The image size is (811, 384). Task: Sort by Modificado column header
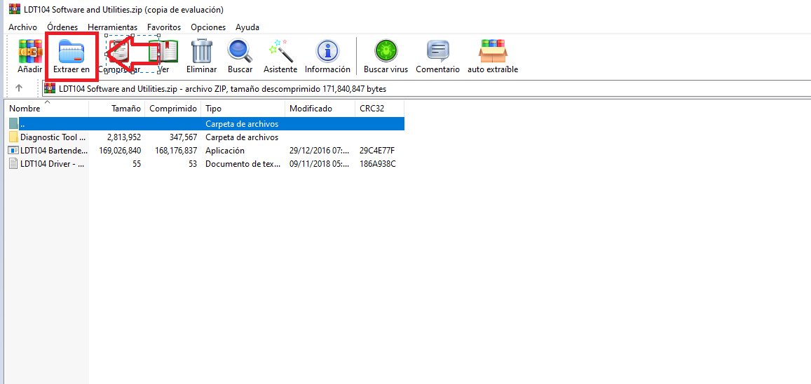click(320, 109)
